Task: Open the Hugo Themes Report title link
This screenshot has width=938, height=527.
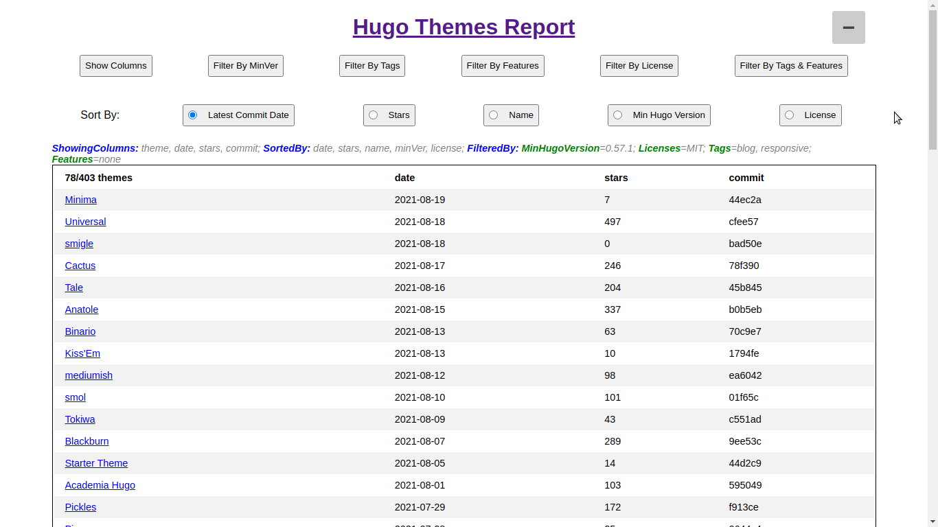Action: pos(464,27)
